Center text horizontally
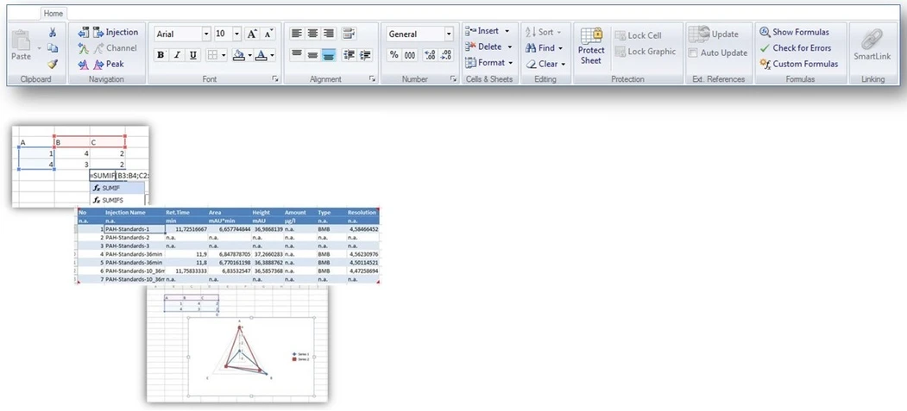Image resolution: width=907 pixels, height=411 pixels. (x=312, y=34)
